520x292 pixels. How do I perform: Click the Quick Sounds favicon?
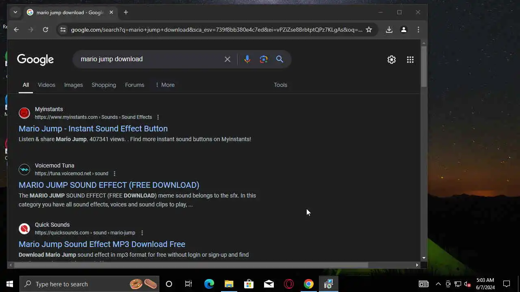24,228
